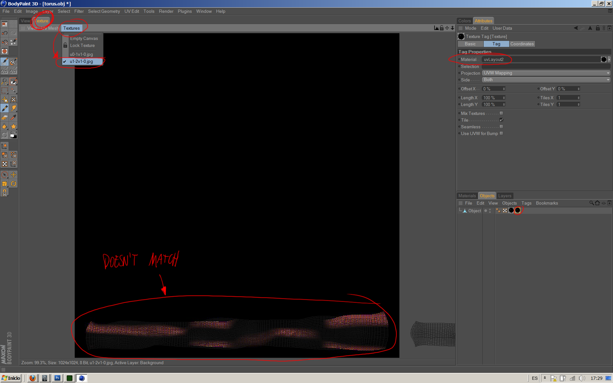Click the up arrow in Attributes manager
Image resolution: width=613 pixels, height=383 pixels.
(x=590, y=28)
